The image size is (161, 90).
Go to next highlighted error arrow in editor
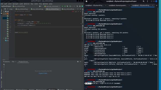tap(80, 11)
